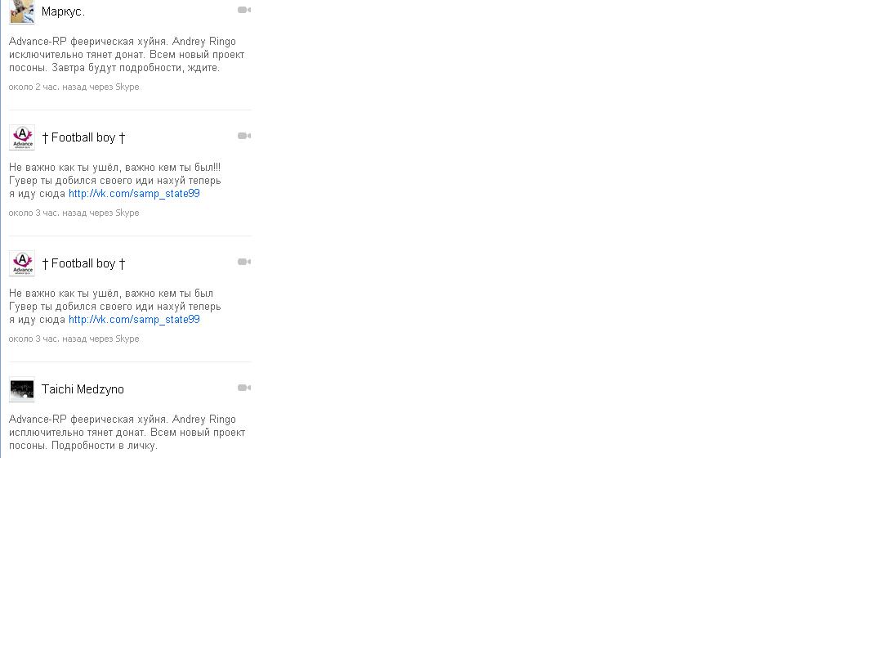Click the timestamp under the "был!!!" post
The height and width of the screenshot is (660, 893).
pyautogui.click(x=74, y=213)
